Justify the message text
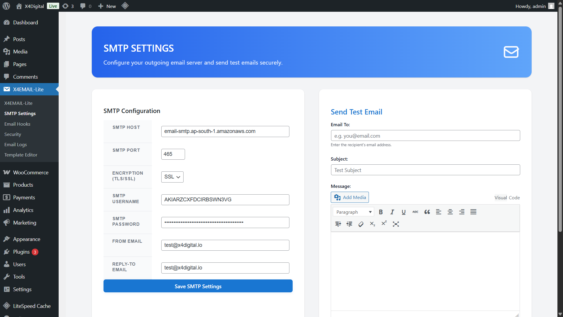The width and height of the screenshot is (563, 317). pyautogui.click(x=473, y=212)
